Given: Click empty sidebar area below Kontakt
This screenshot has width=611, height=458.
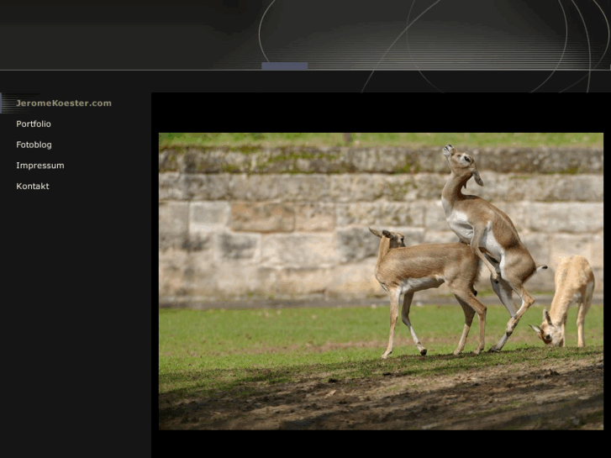Looking at the screenshot, I should pos(76,319).
